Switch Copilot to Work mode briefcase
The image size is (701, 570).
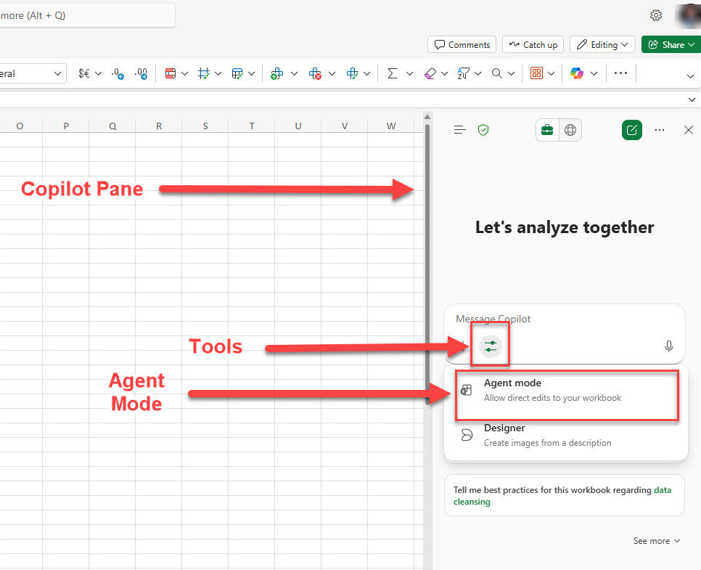[x=547, y=130]
